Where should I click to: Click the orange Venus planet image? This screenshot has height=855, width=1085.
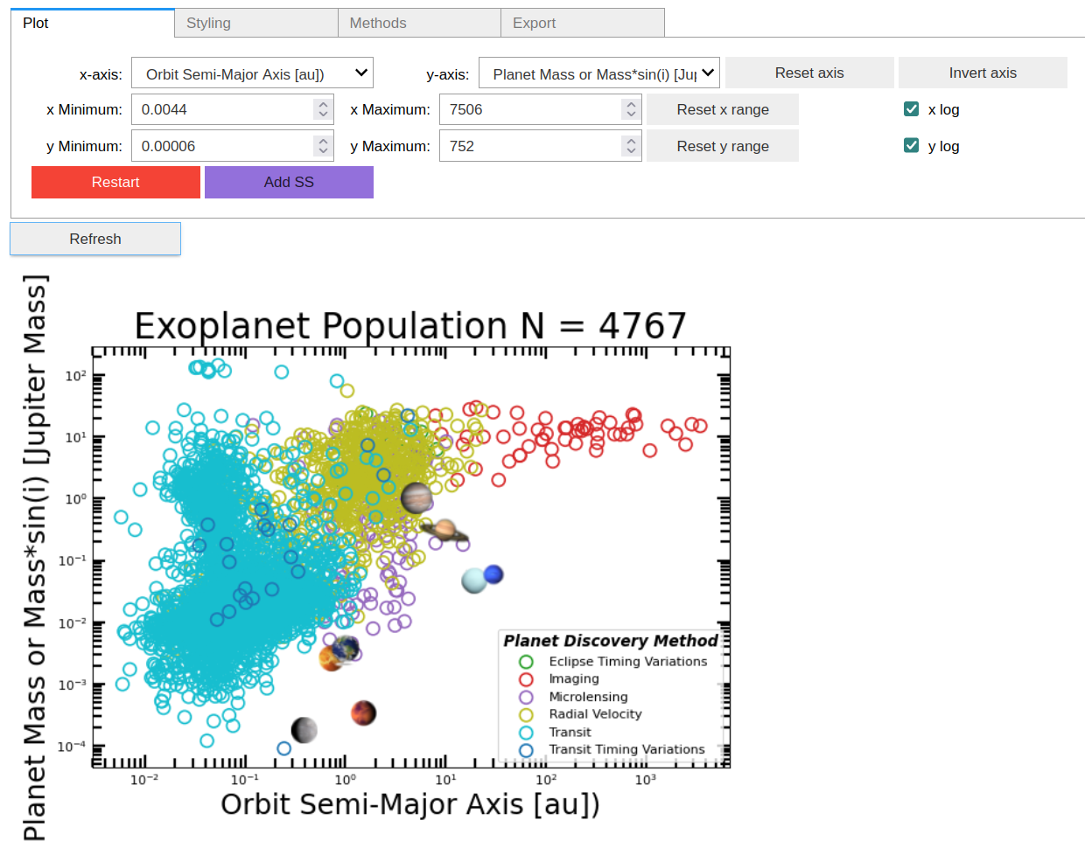point(331,658)
